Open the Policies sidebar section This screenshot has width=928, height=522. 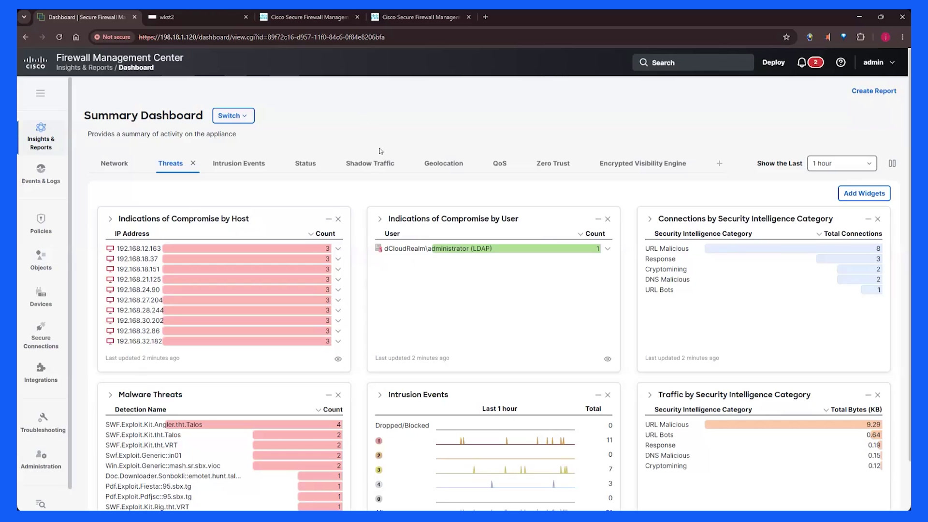pyautogui.click(x=41, y=224)
